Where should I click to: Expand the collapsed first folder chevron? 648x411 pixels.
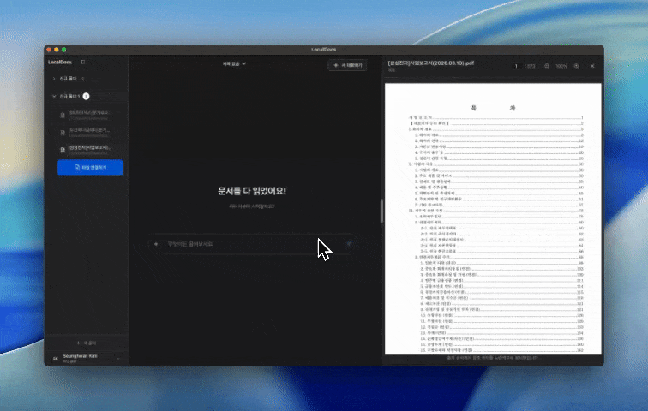pos(54,79)
